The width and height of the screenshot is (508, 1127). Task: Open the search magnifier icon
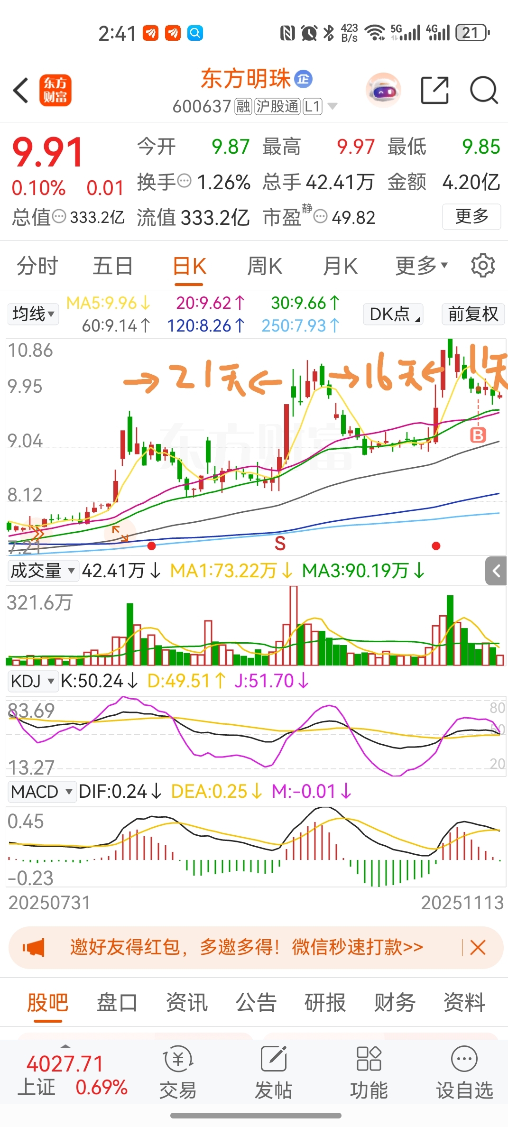click(483, 90)
